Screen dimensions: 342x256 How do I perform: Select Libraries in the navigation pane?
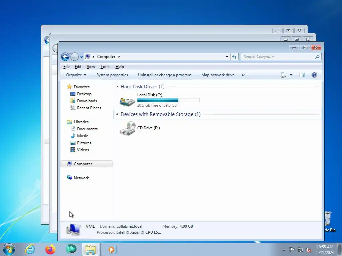(x=81, y=122)
